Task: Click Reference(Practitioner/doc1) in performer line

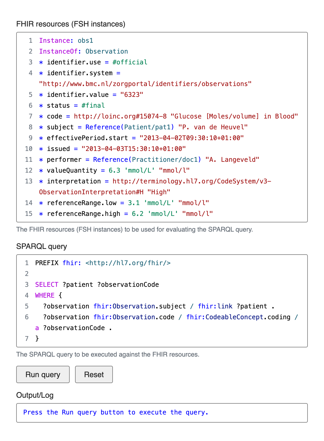Action: (147, 160)
